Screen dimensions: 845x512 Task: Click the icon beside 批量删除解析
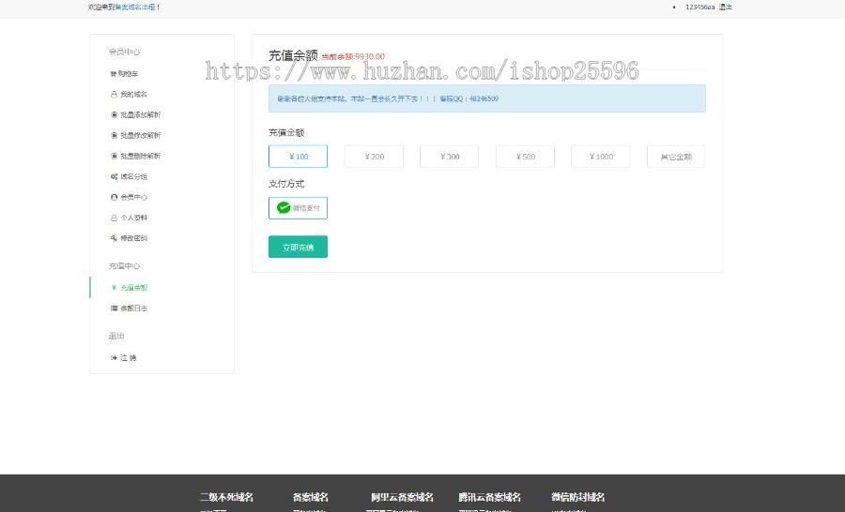coord(114,156)
